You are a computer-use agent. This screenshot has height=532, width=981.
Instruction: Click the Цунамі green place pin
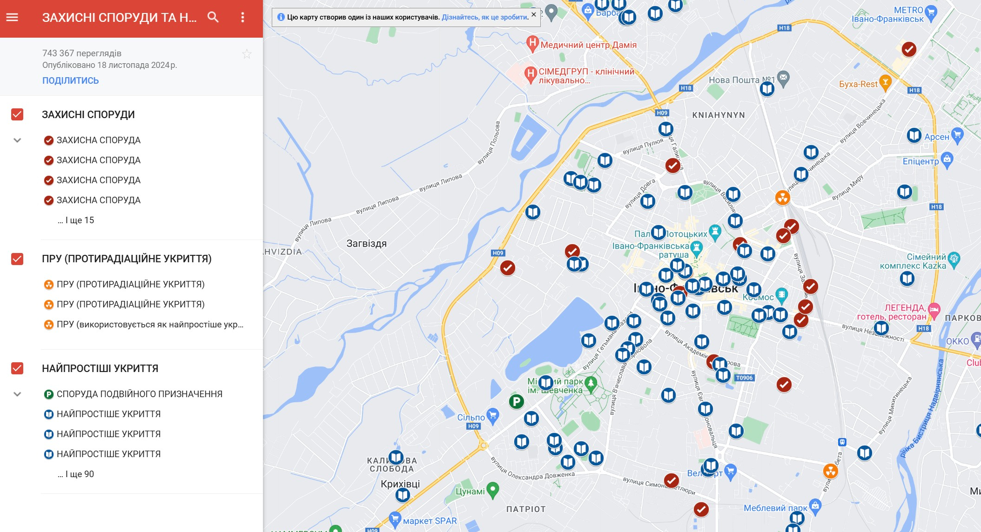(x=492, y=490)
